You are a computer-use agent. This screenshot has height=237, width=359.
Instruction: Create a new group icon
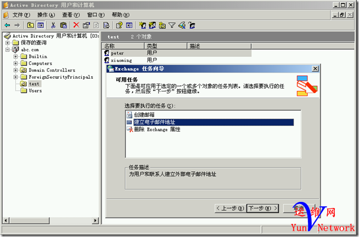[152, 25]
